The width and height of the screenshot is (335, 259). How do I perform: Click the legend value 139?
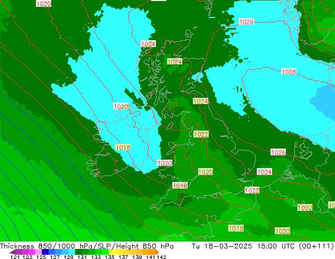[x=137, y=257]
